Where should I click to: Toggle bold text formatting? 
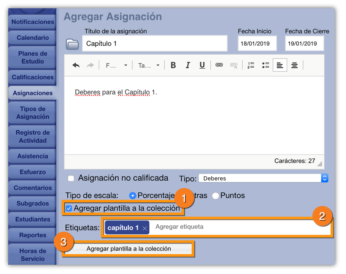point(173,65)
